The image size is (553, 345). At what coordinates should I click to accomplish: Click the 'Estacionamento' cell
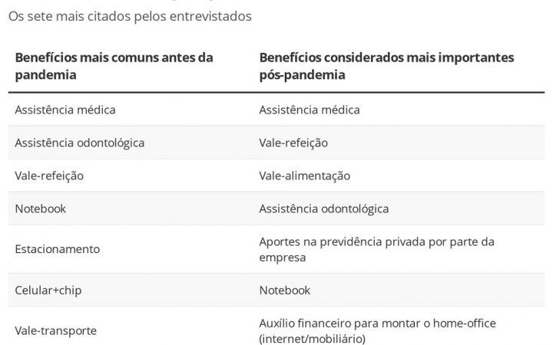pyautogui.click(x=58, y=249)
